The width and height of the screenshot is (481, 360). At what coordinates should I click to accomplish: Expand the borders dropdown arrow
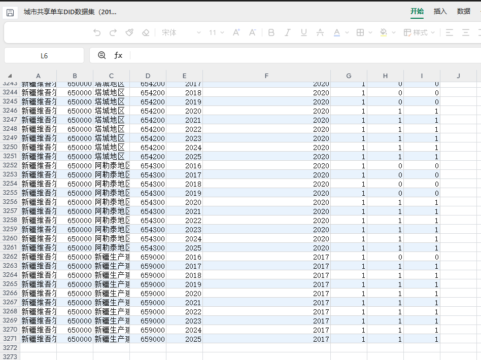(x=370, y=32)
